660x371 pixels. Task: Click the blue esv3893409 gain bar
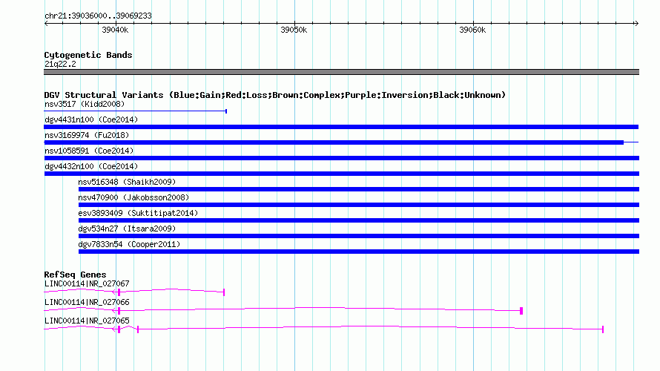359,220
